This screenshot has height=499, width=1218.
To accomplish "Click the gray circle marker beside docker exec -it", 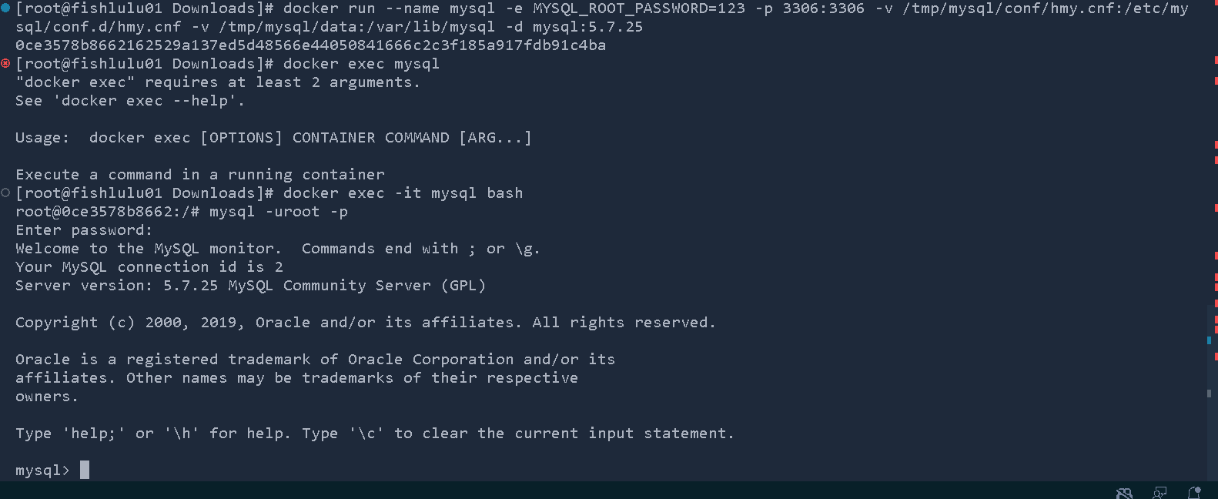I will (x=5, y=193).
